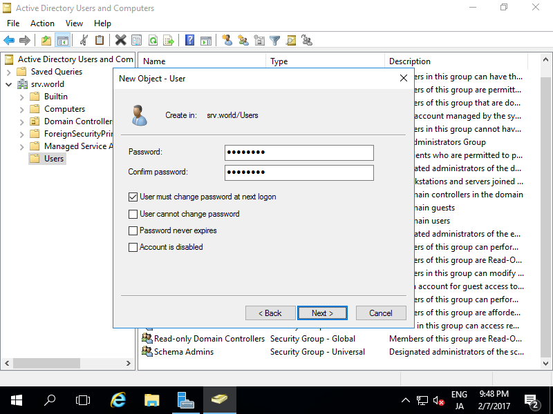The image size is (553, 414).
Task: Go back using the blue Back arrow
Action: click(x=9, y=41)
